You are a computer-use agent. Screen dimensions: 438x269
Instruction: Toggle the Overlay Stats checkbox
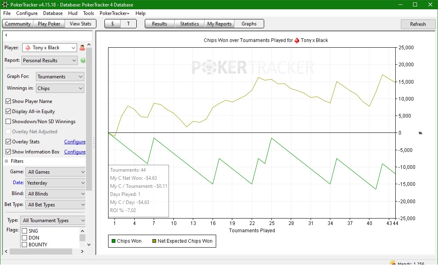click(8, 141)
